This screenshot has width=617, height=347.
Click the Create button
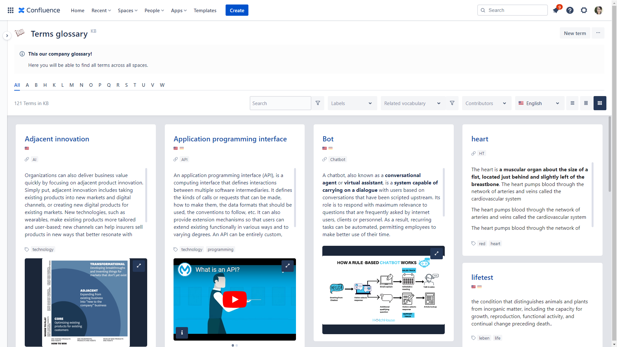click(237, 10)
